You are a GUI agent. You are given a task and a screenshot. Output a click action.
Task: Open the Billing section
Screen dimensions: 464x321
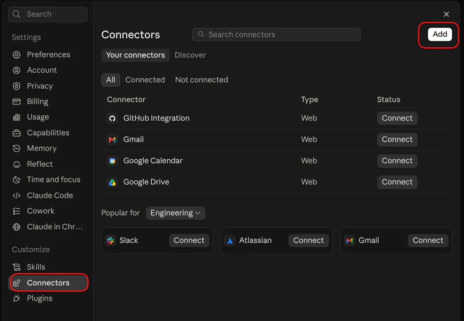point(48,102)
